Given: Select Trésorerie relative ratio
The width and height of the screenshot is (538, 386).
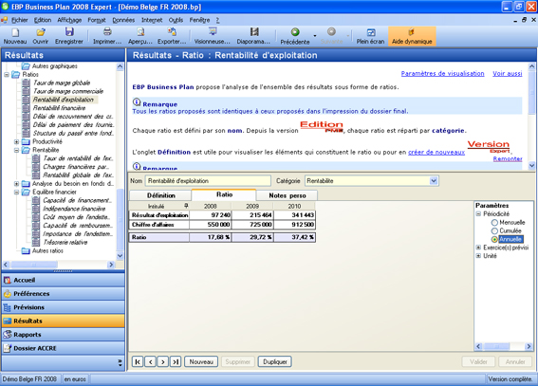Looking at the screenshot, I should (x=65, y=243).
